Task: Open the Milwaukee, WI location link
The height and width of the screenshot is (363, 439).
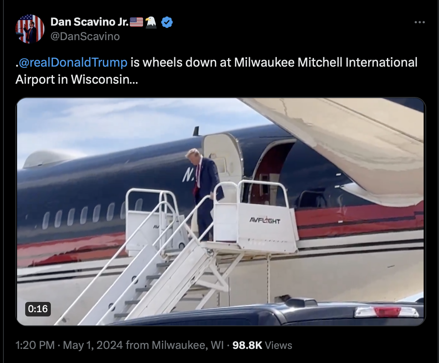Action: 187,345
